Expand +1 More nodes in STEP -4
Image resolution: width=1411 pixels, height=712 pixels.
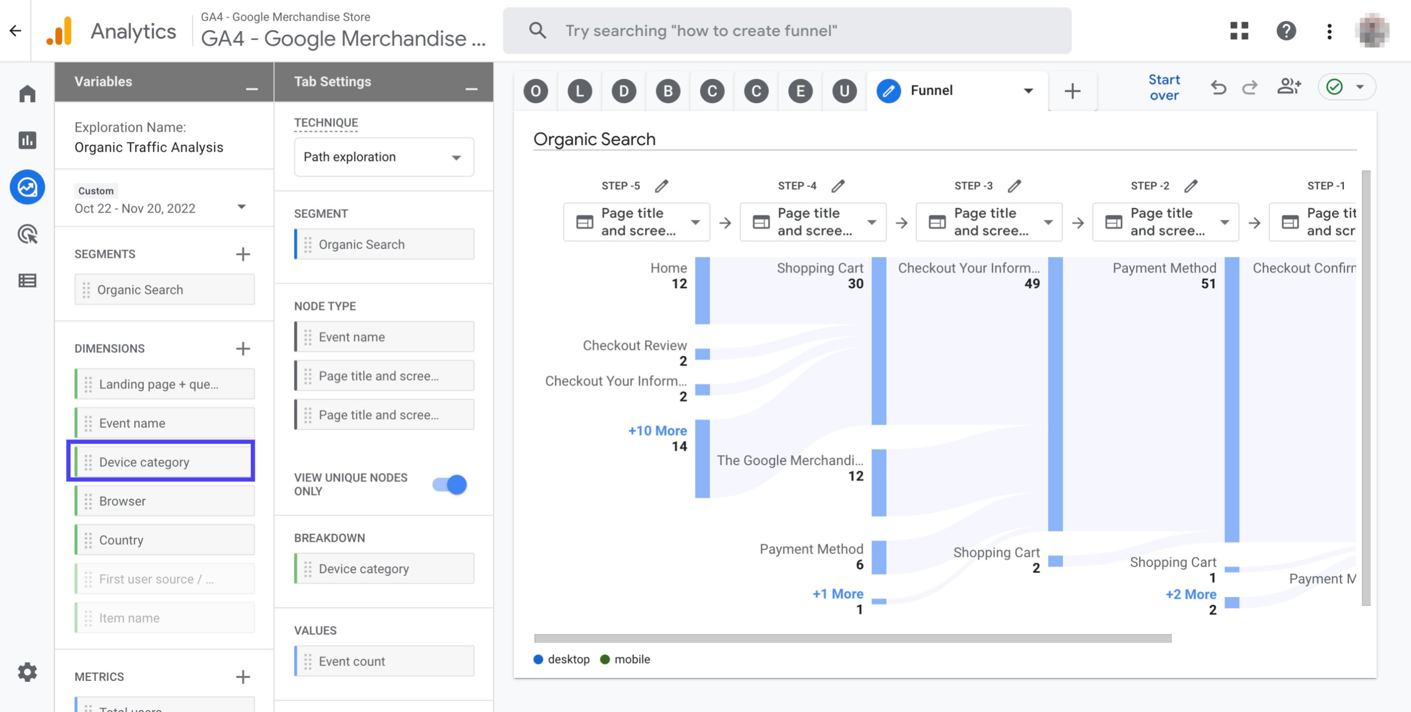point(838,594)
